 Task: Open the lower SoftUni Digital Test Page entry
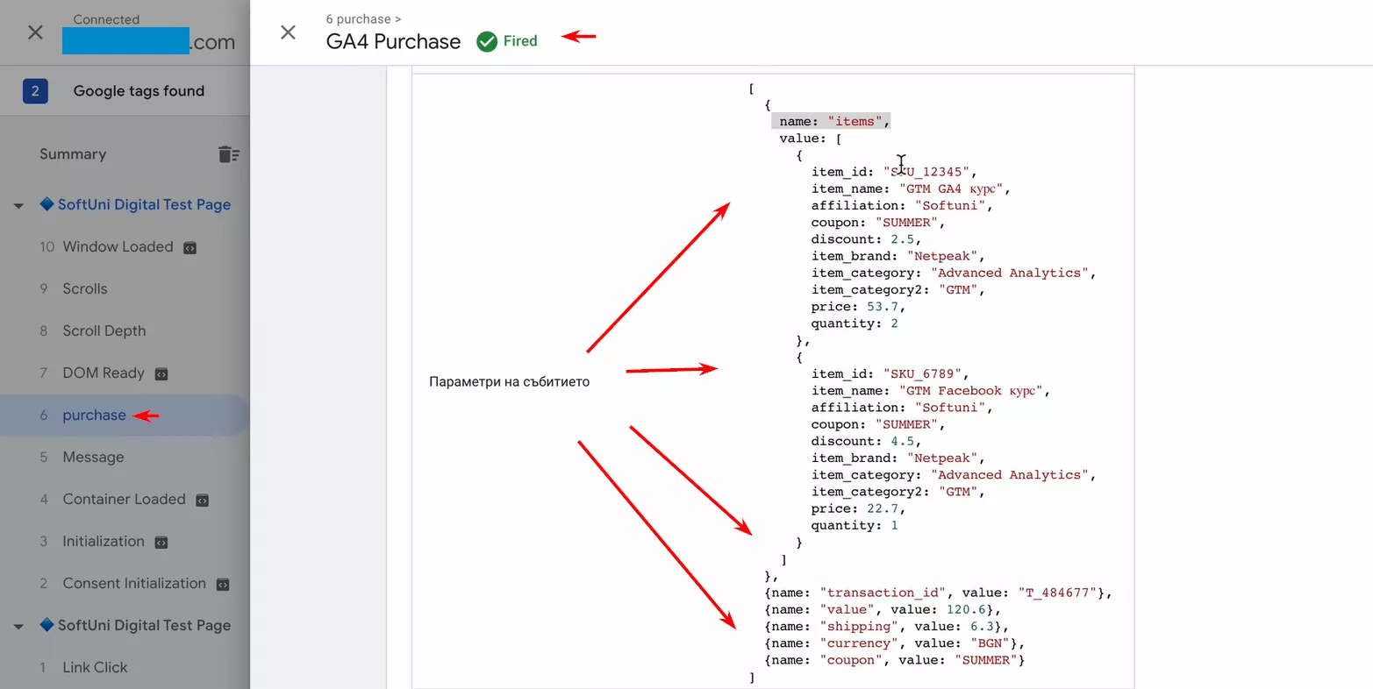pyautogui.click(x=144, y=625)
